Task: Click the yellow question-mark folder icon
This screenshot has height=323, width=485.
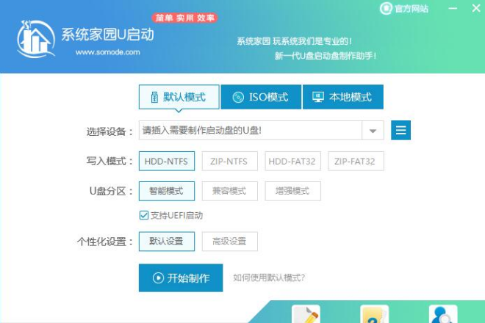Action: click(374, 314)
